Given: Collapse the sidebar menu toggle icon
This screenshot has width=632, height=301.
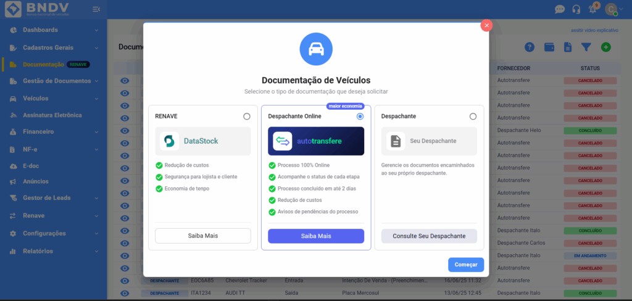Looking at the screenshot, I should (96, 9).
